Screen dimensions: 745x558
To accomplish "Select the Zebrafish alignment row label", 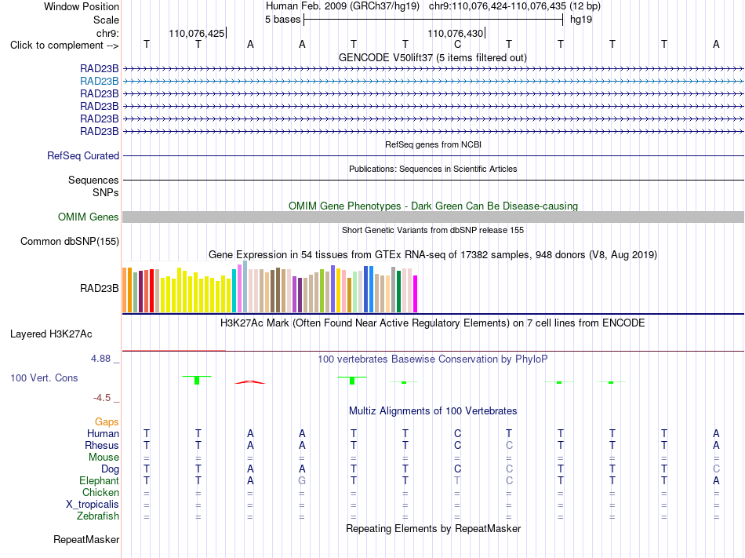I will click(x=98, y=516).
